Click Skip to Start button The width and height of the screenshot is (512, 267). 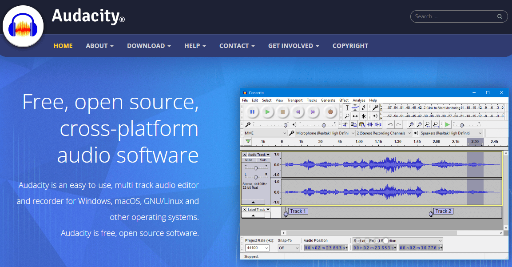[x=298, y=112]
